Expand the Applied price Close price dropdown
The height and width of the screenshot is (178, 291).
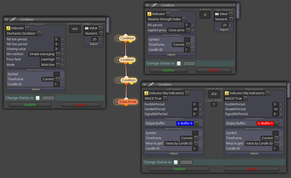click(x=179, y=30)
